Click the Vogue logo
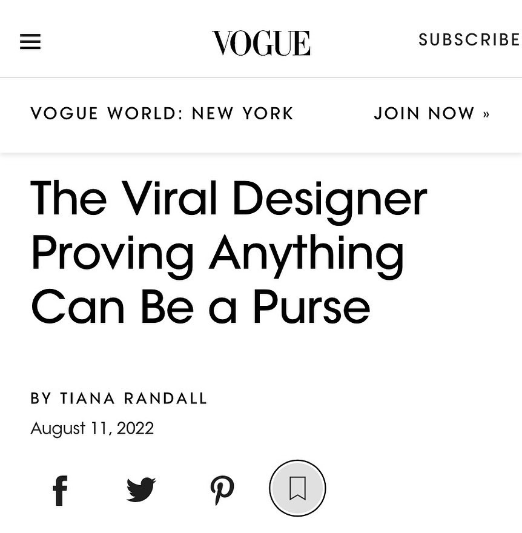Image resolution: width=522 pixels, height=533 pixels. pos(261,43)
